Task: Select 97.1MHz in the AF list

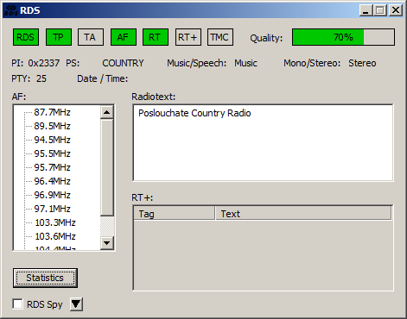Action: click(x=52, y=209)
